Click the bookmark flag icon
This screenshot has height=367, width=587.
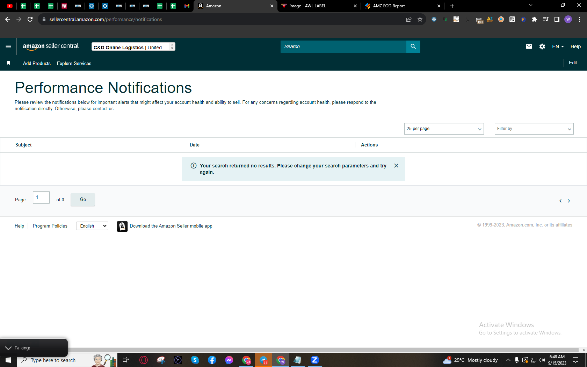point(8,63)
